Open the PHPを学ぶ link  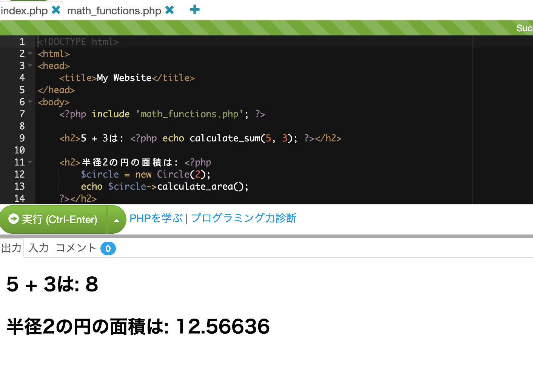pyautogui.click(x=156, y=218)
